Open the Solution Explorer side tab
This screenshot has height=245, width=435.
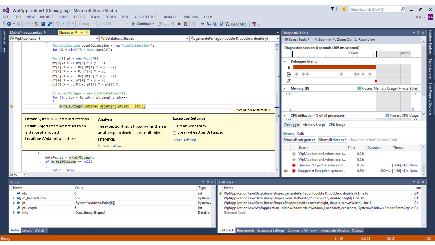tap(431, 42)
